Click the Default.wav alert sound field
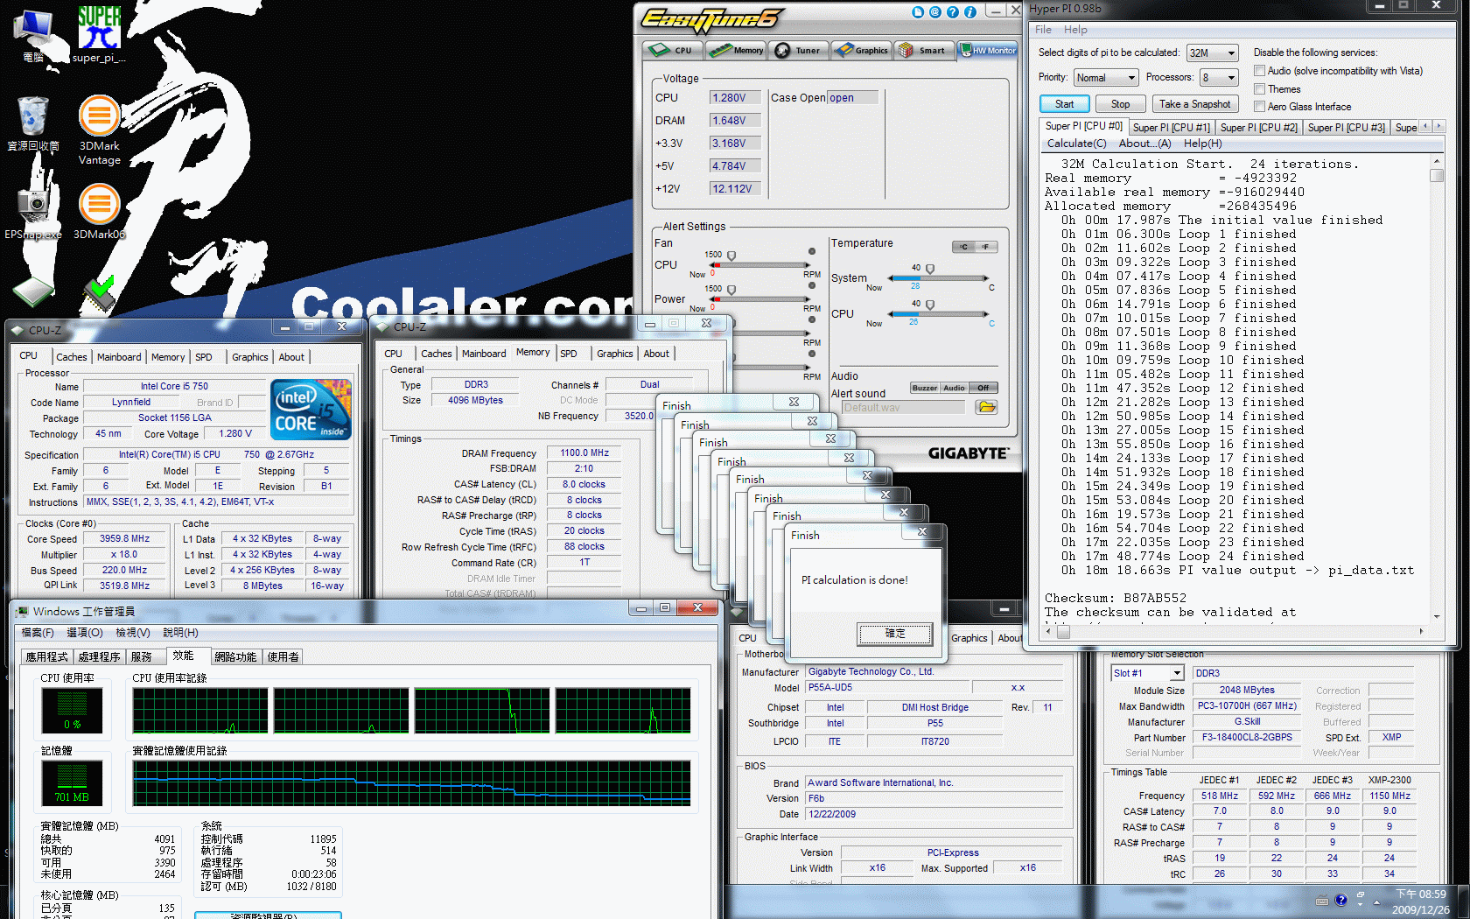Image resolution: width=1470 pixels, height=919 pixels. click(x=903, y=408)
